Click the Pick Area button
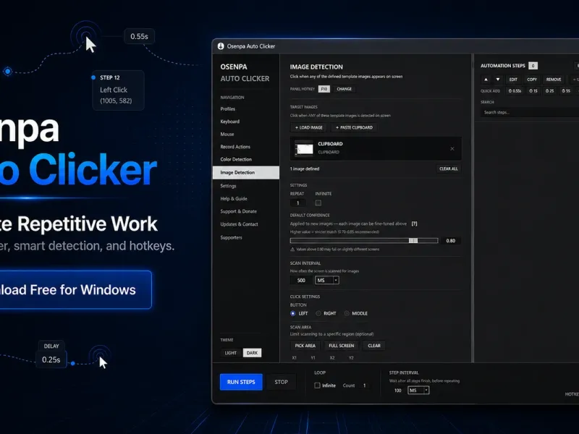 (305, 346)
